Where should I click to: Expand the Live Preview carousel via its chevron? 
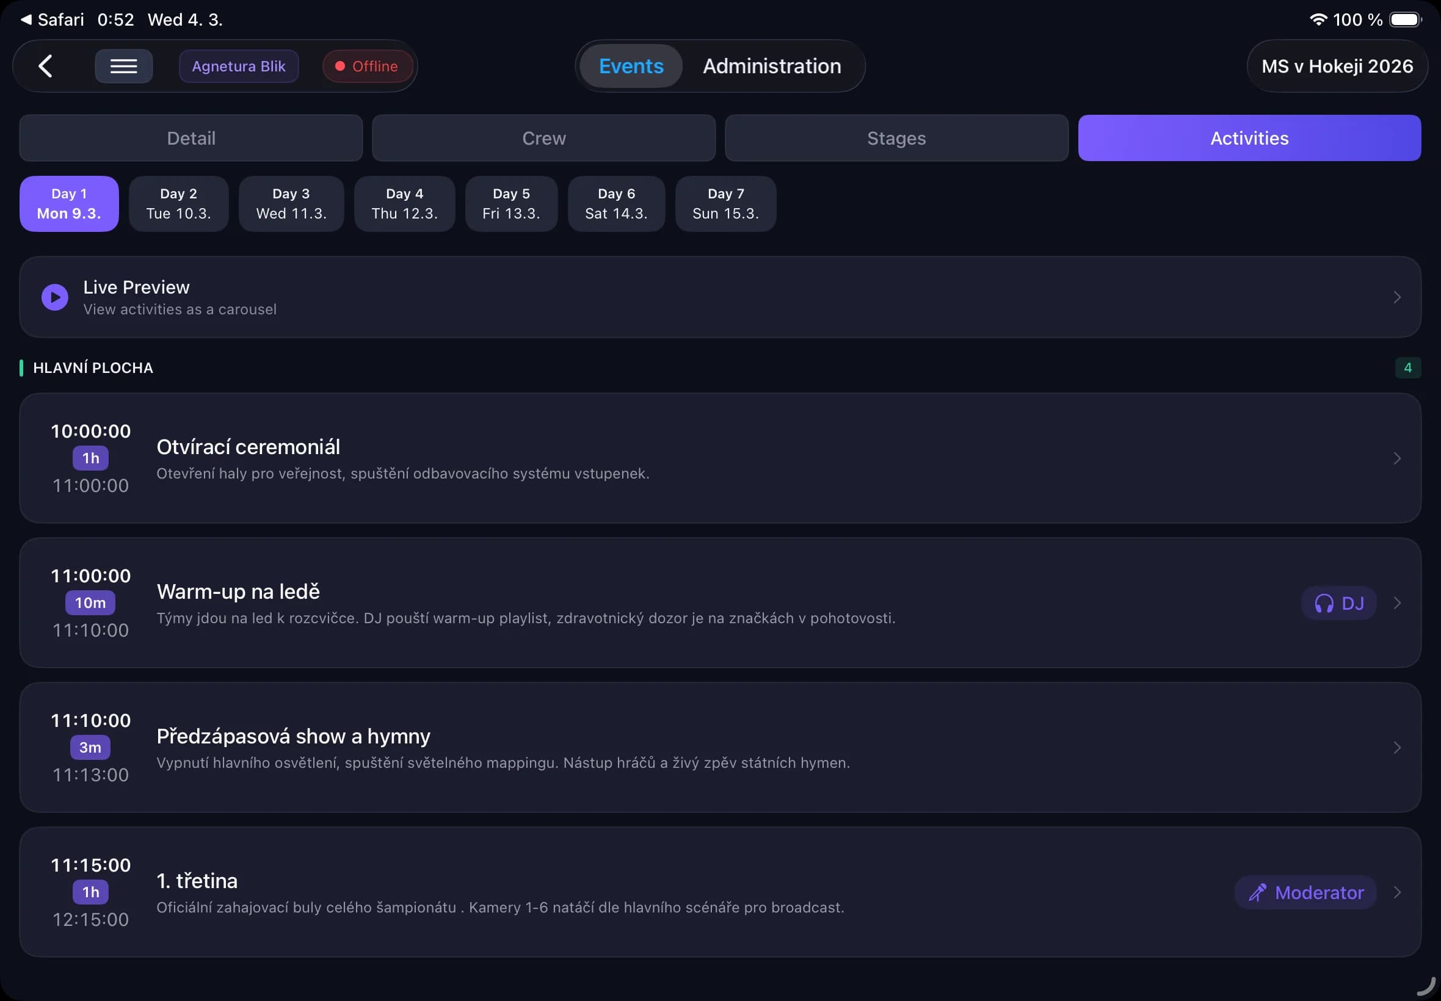point(1398,297)
